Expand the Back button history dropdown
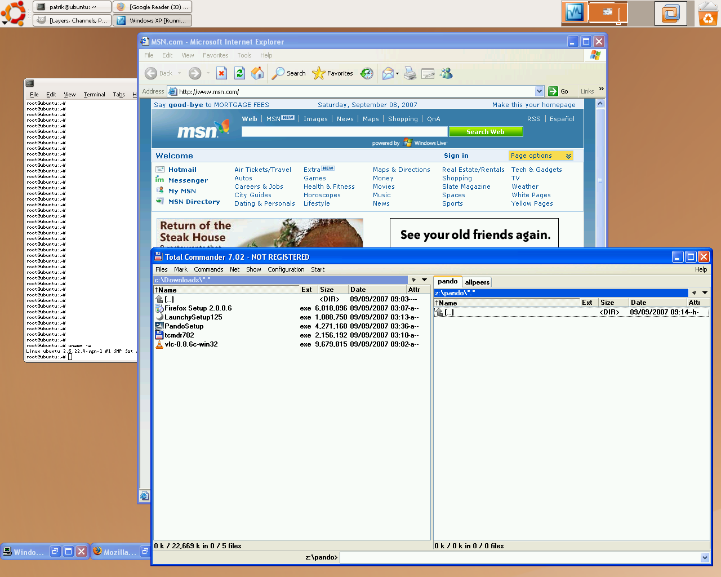The image size is (721, 577). pyautogui.click(x=180, y=73)
